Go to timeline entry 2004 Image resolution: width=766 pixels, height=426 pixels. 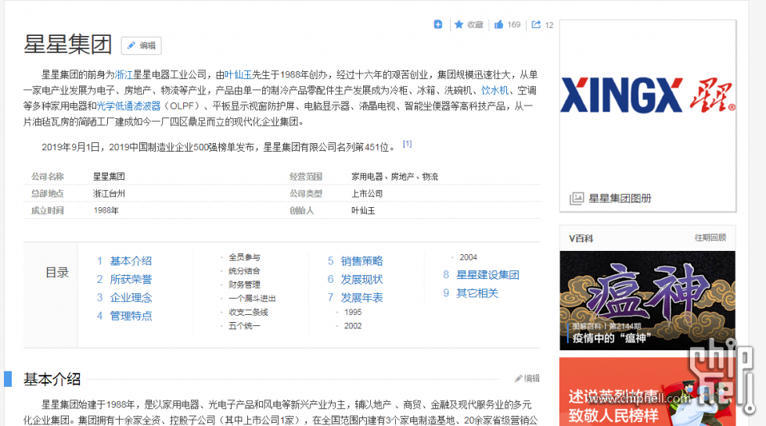coord(468,257)
